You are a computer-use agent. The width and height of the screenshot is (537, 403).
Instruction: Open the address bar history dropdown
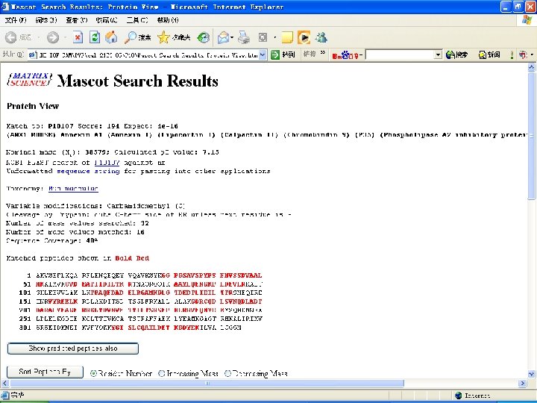click(x=263, y=54)
